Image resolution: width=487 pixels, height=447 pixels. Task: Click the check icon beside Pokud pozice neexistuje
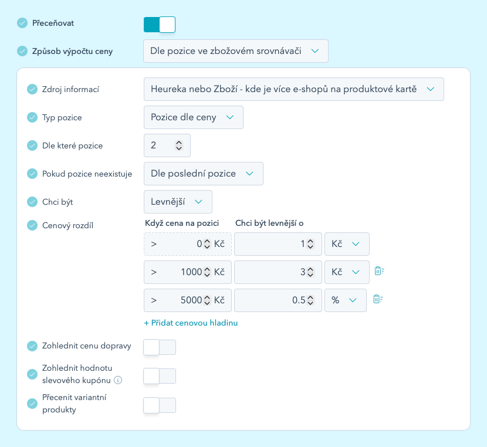[x=32, y=174]
